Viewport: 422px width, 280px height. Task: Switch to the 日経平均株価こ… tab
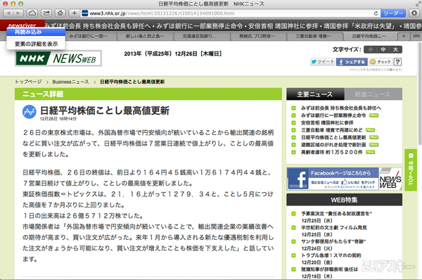(x=371, y=36)
